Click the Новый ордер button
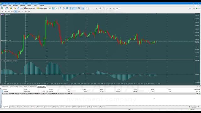Viewport: 201px width, 113px height. (42, 8)
